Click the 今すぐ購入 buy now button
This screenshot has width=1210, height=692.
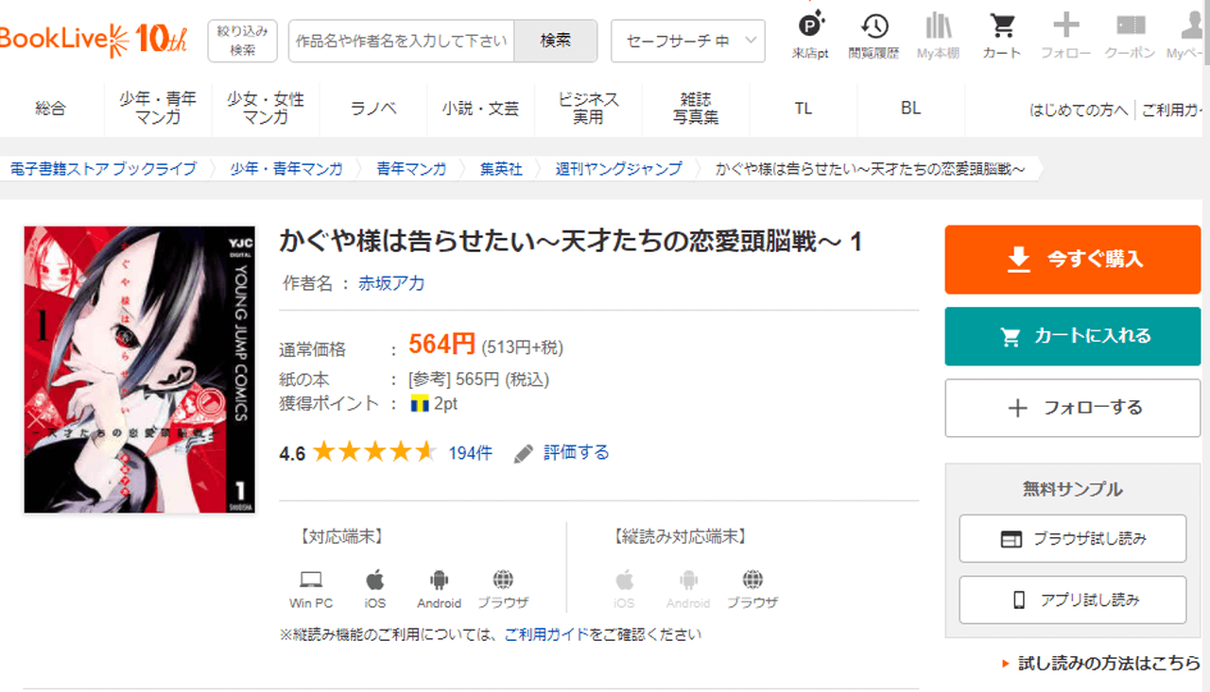pos(1072,260)
